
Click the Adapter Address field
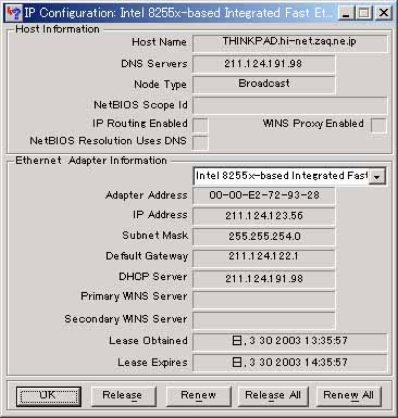263,196
